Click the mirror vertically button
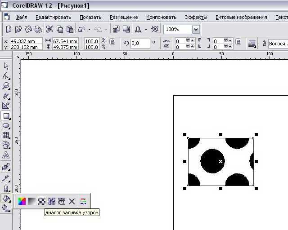This screenshot has height=230, width=288. (x=166, y=46)
